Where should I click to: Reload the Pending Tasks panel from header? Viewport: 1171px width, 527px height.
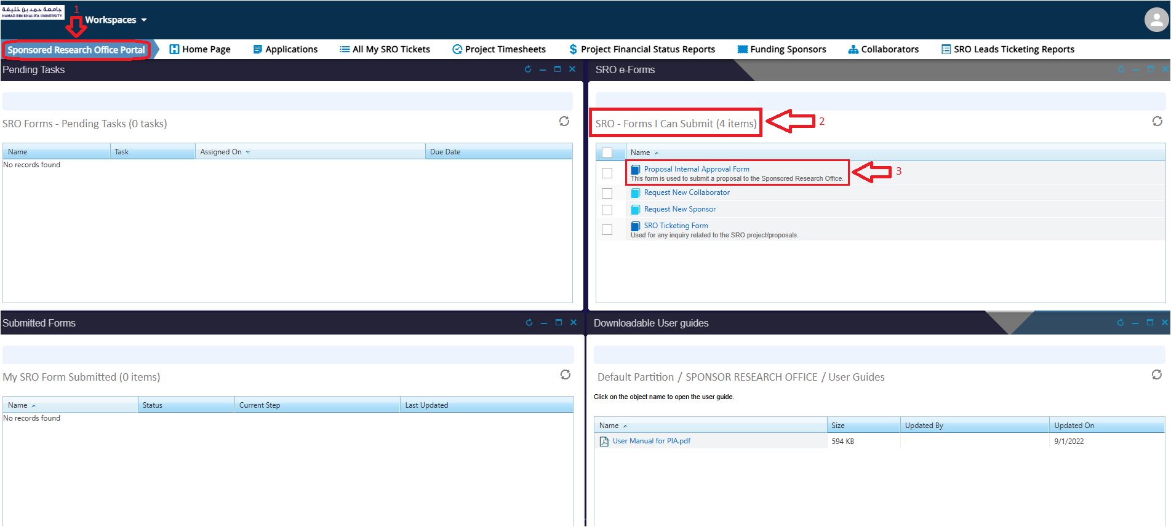click(x=527, y=69)
